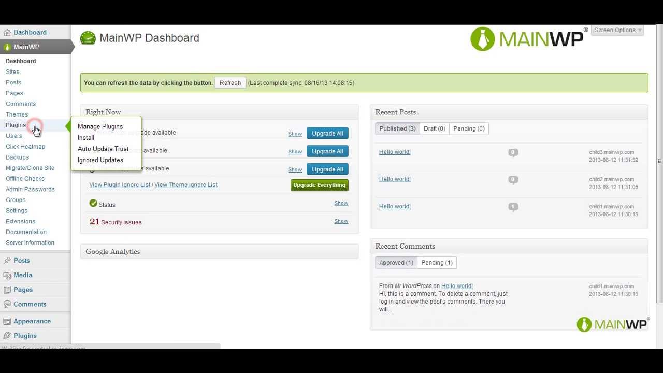The height and width of the screenshot is (373, 663).
Task: Open Posts in MainWP submenu
Action: [13, 82]
